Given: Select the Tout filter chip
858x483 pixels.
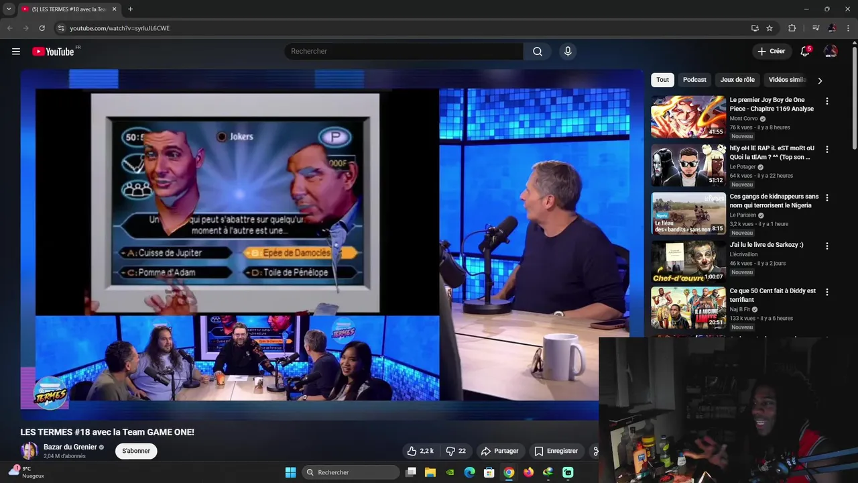Looking at the screenshot, I should click(662, 80).
